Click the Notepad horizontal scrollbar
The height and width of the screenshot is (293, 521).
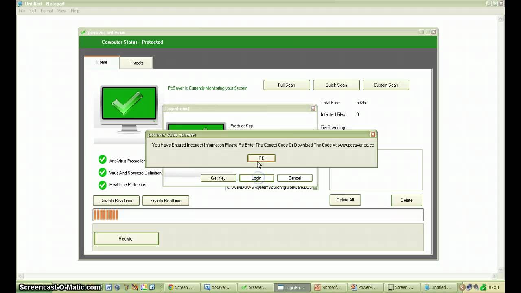coord(258,276)
